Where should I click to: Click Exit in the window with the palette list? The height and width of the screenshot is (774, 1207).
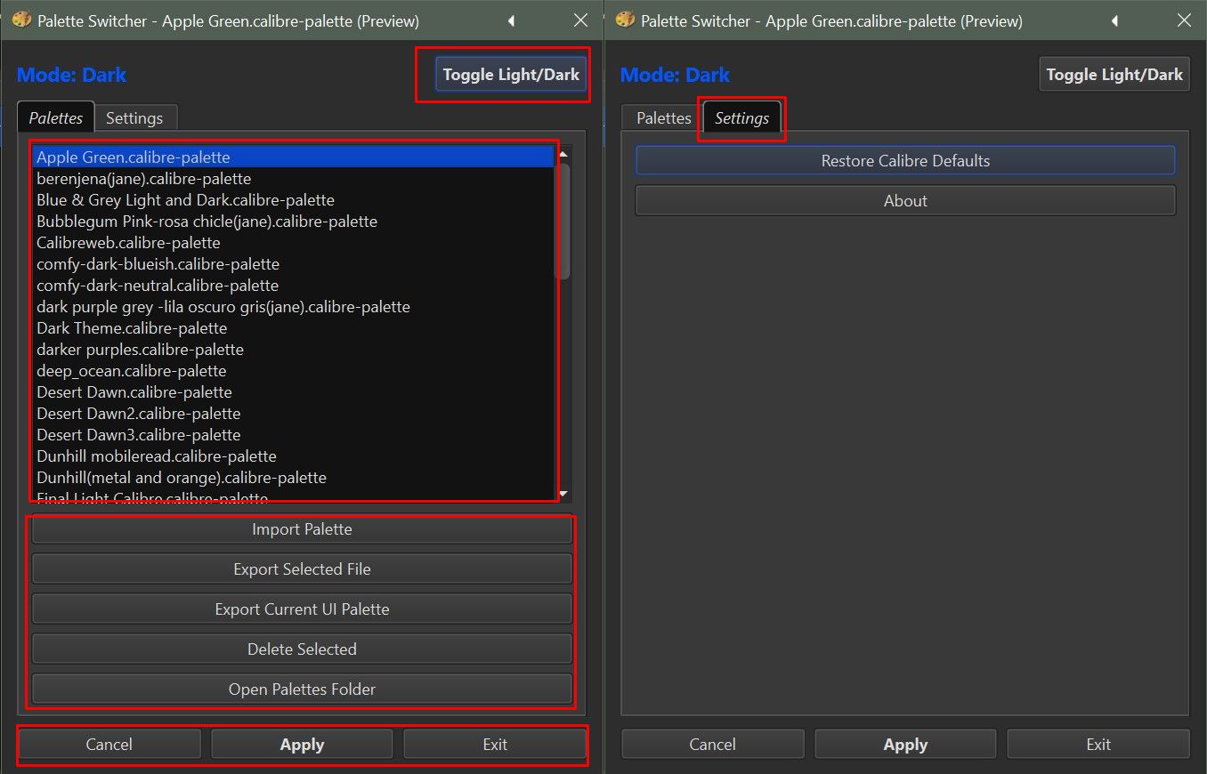[x=495, y=745]
